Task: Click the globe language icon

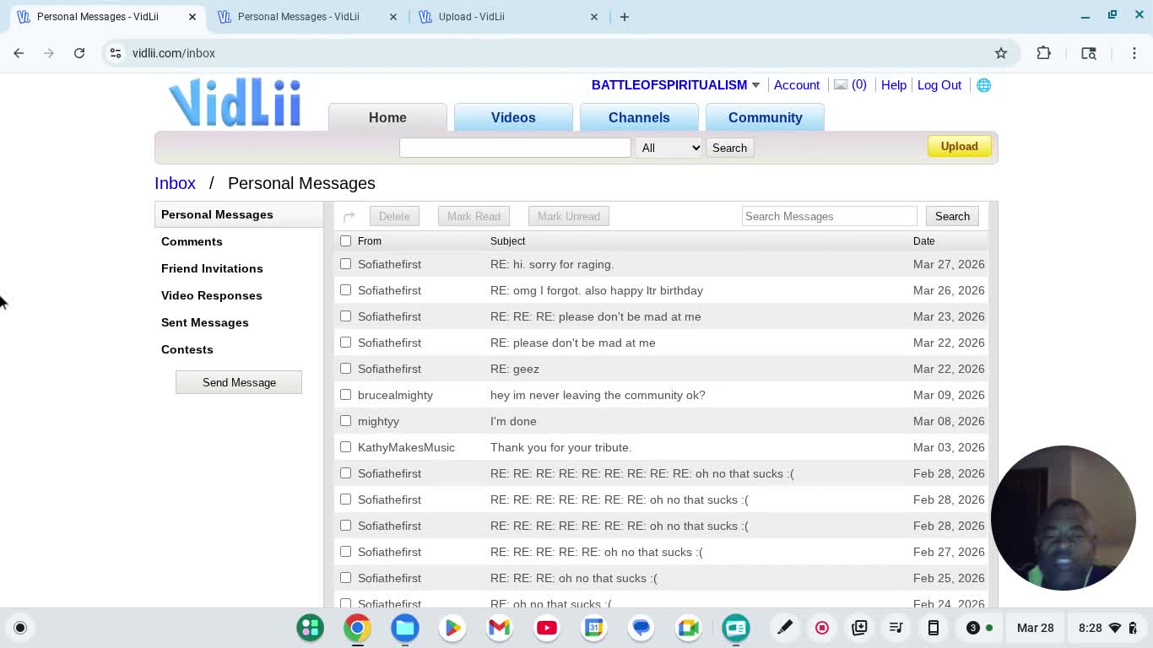Action: click(x=983, y=85)
